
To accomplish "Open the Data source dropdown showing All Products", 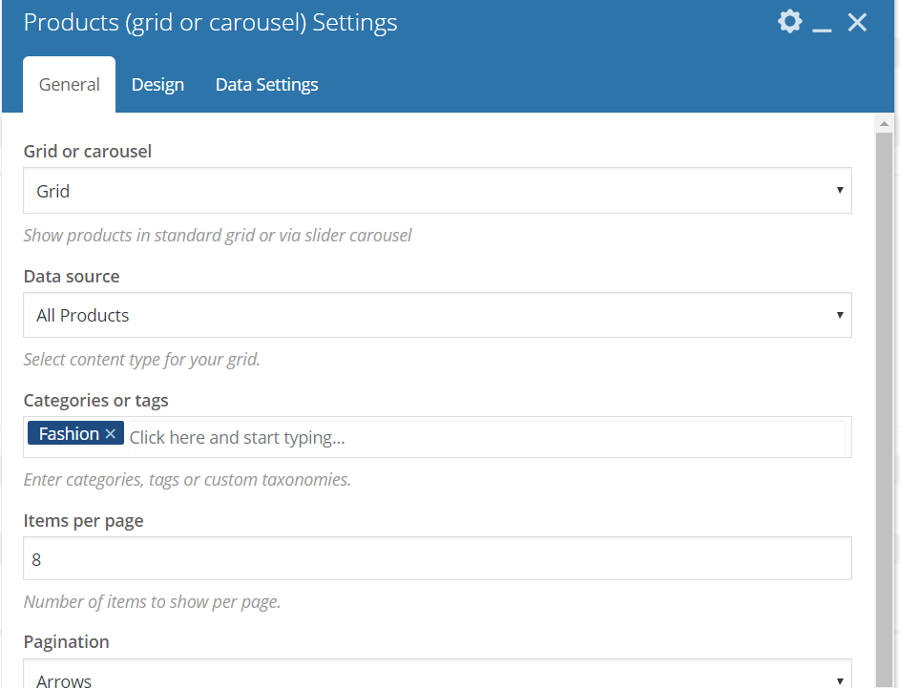I will (x=437, y=315).
